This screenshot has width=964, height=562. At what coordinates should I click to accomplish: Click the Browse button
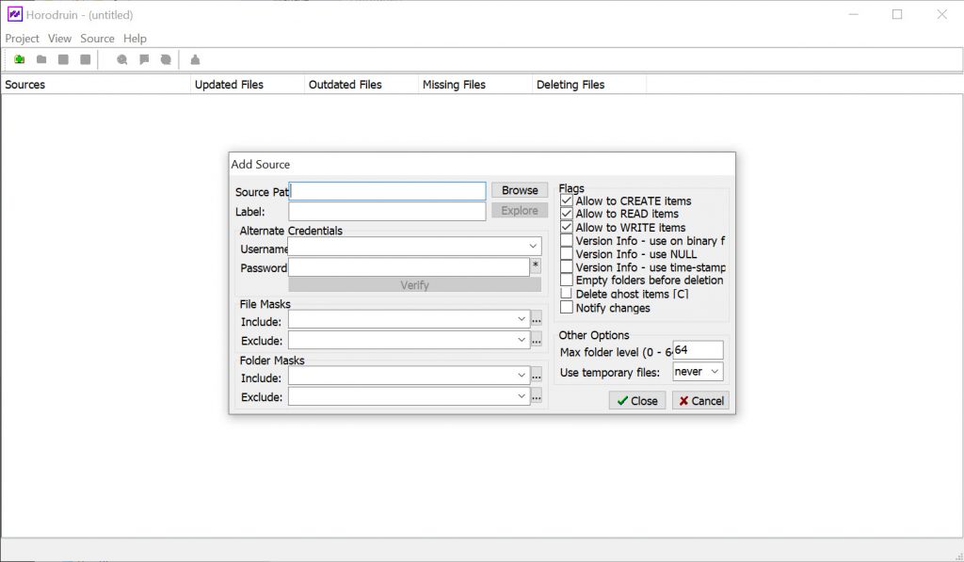[x=520, y=190]
